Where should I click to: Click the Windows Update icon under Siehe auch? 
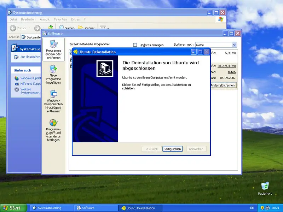coord(17,78)
